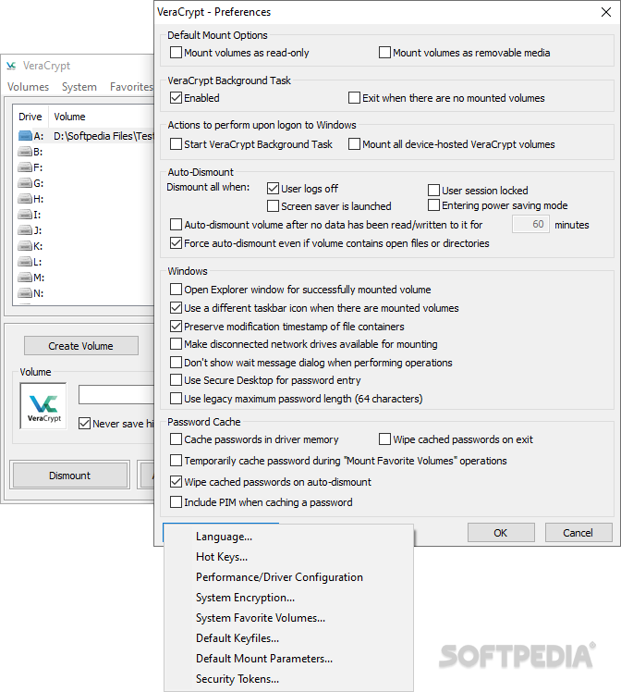This screenshot has width=621, height=692.
Task: Open the System menu in VeraCrypt window
Action: pos(79,87)
